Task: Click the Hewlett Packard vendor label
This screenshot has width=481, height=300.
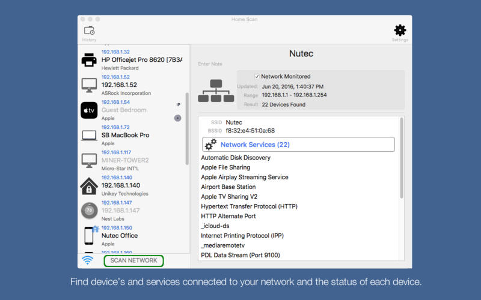Action: click(120, 68)
